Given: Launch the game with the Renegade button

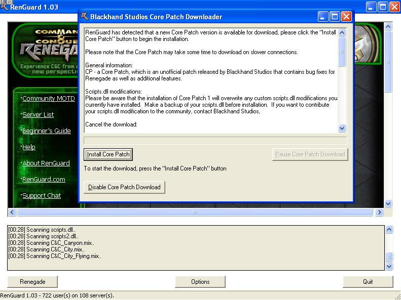Looking at the screenshot, I should (32, 282).
